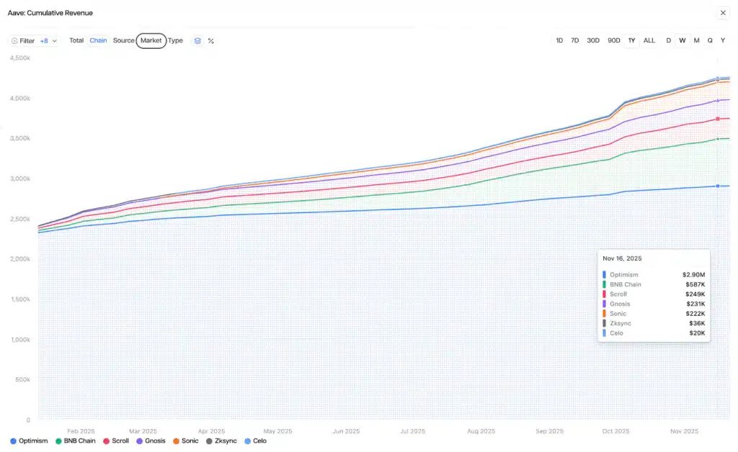Screen dimensions: 738x452
Task: Hide the BNB Chain legend series
Action: pyautogui.click(x=76, y=440)
